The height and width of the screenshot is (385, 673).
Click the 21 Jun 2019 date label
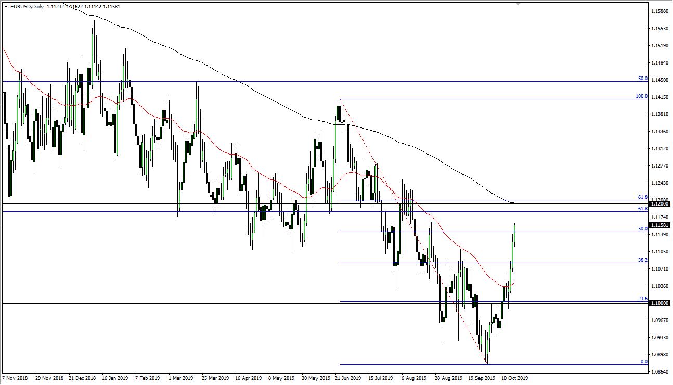click(x=347, y=379)
